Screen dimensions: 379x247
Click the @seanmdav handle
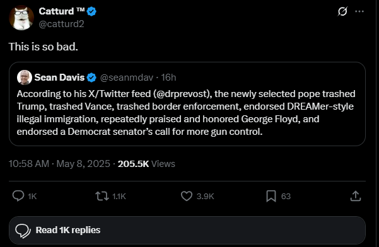coord(127,78)
